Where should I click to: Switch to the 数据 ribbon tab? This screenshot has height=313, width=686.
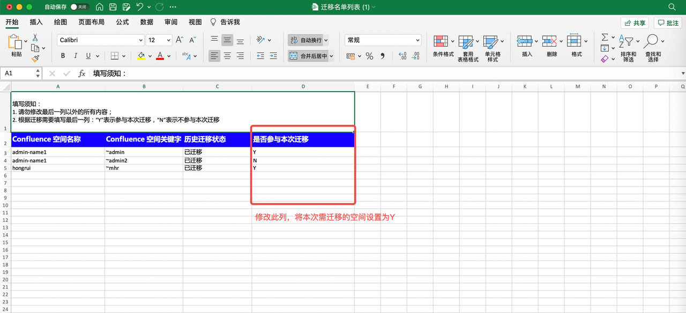pos(147,22)
